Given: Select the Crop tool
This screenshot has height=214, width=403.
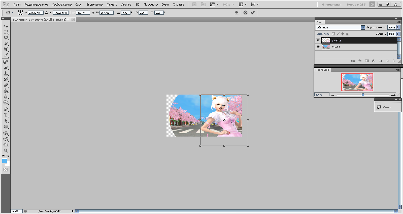Looking at the screenshot, I should (x=6, y=49).
